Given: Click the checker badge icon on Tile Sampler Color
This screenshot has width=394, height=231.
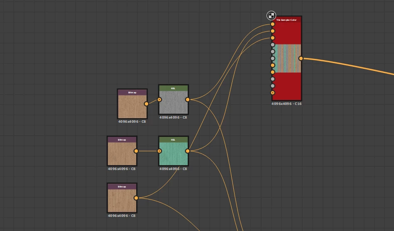Looking at the screenshot, I should click(x=271, y=16).
